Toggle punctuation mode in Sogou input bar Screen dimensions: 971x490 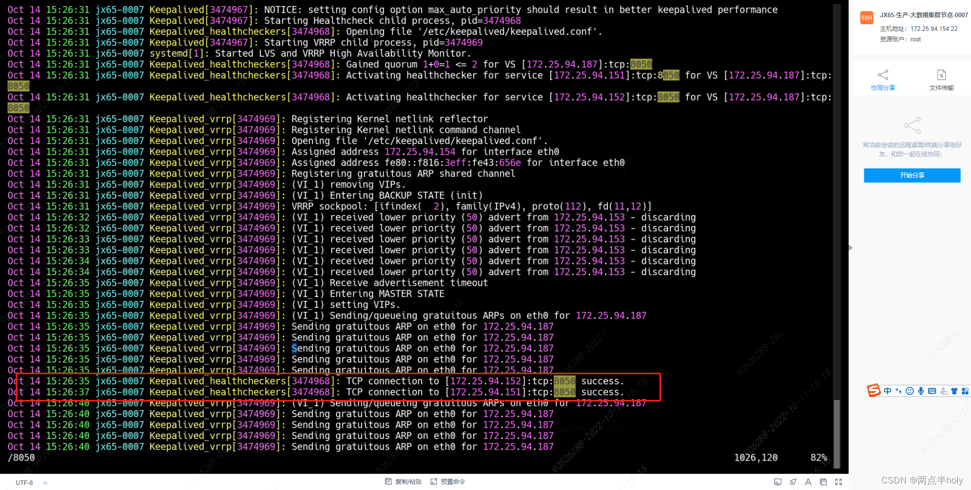tap(899, 391)
